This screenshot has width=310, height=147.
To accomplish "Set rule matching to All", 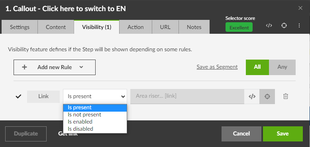I will (x=257, y=67).
